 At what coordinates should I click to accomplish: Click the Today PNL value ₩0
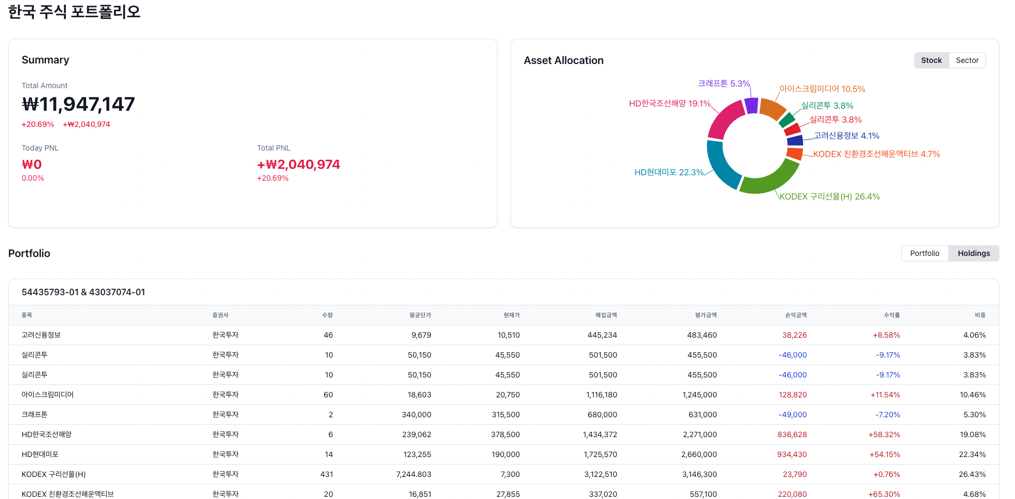(32, 164)
